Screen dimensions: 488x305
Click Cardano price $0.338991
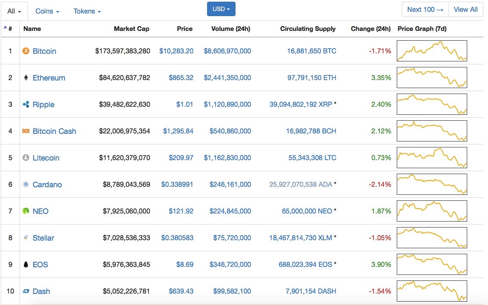(x=177, y=185)
